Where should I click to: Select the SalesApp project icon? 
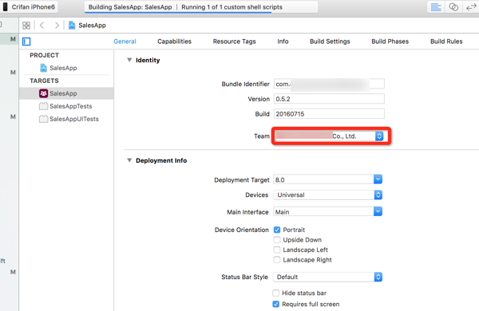(43, 68)
